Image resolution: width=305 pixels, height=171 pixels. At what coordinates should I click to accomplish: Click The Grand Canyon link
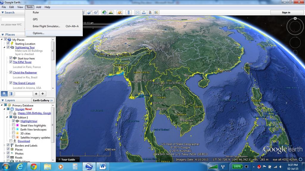tap(24, 83)
